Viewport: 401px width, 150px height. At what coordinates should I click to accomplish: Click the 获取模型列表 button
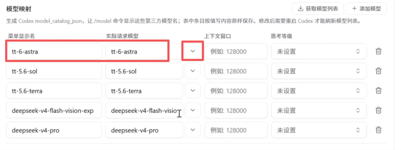[318, 8]
